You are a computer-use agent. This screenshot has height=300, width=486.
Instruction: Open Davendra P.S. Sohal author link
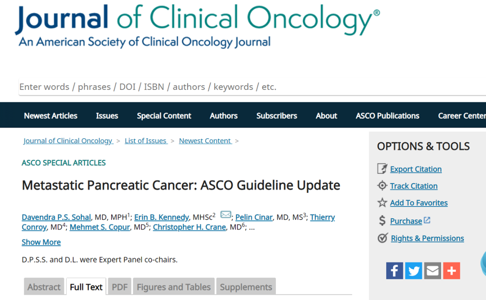[x=56, y=217]
